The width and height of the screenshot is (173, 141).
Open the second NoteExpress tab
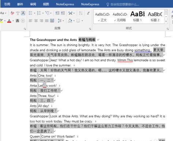coord(90,4)
